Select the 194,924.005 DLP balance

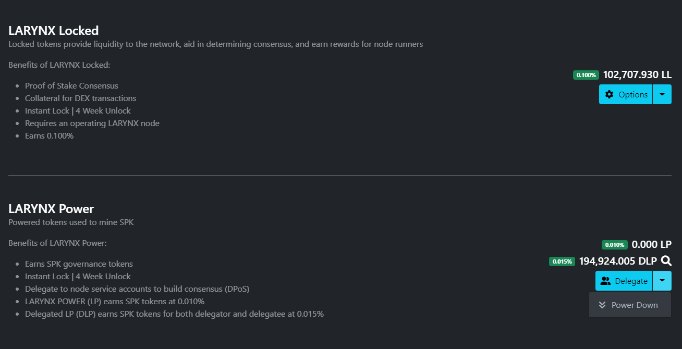(618, 261)
